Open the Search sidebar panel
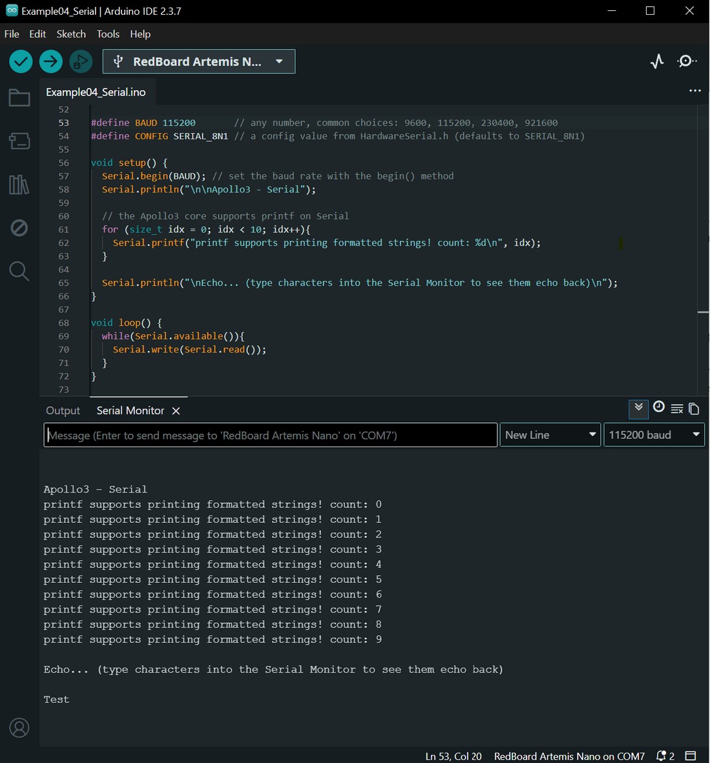The height and width of the screenshot is (763, 710). [x=19, y=271]
